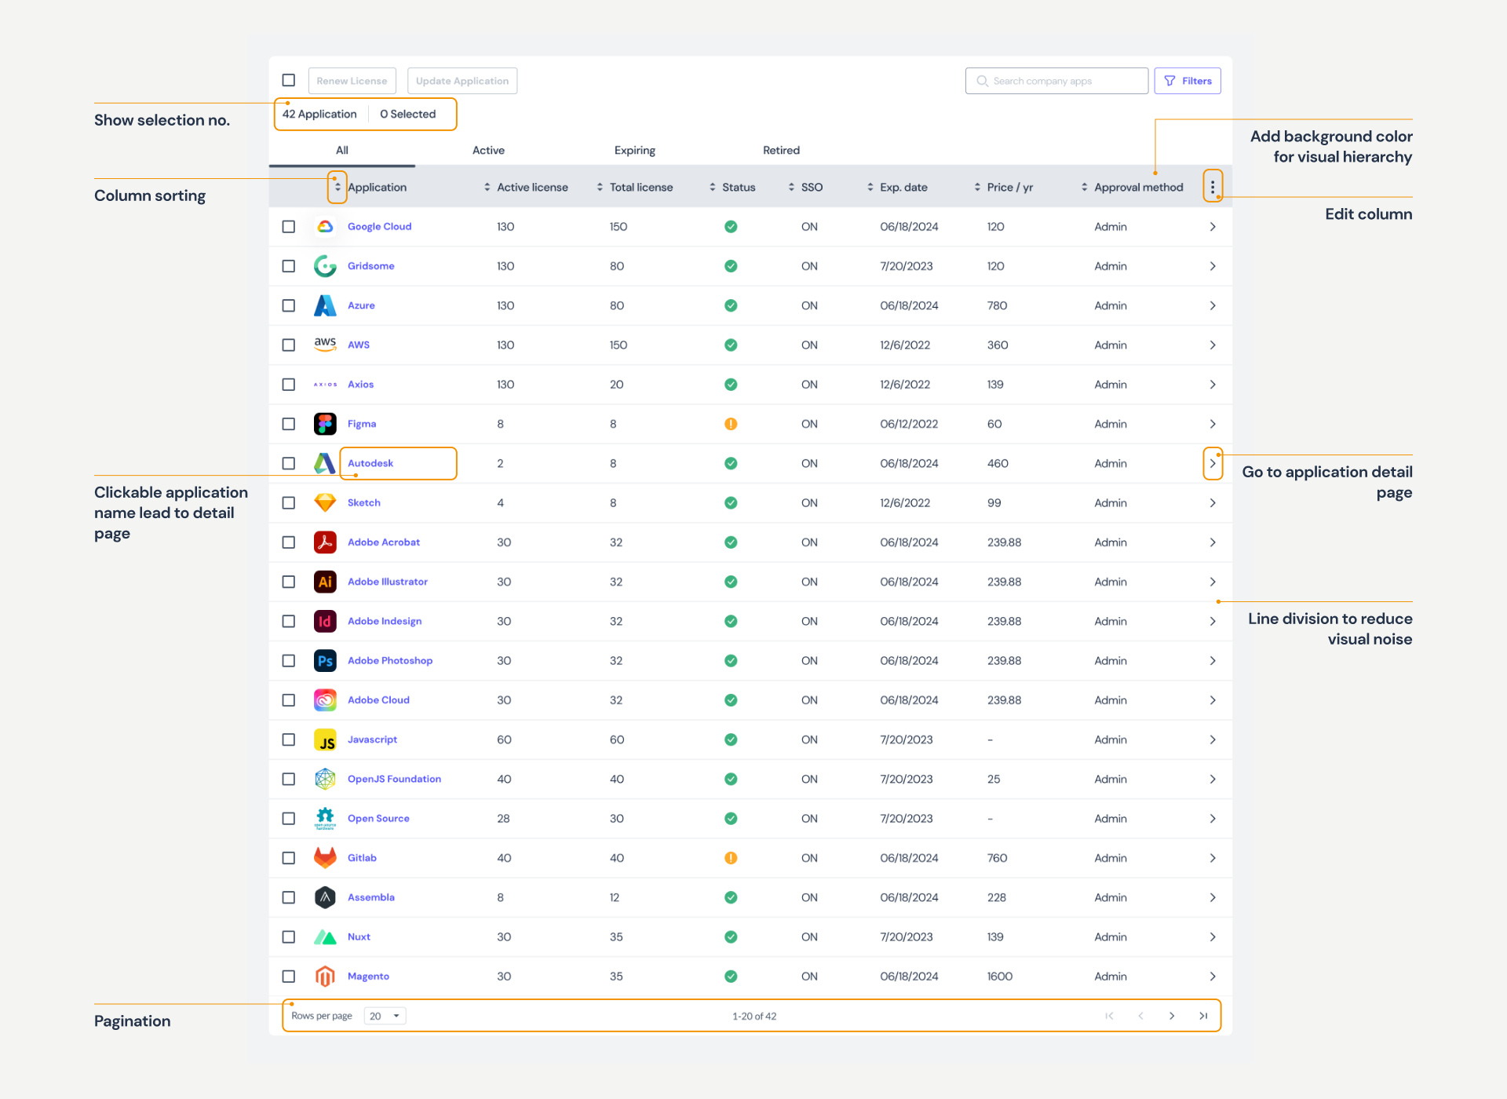
Task: Tick the checkbox for Google Cloud row
Action: 289,227
